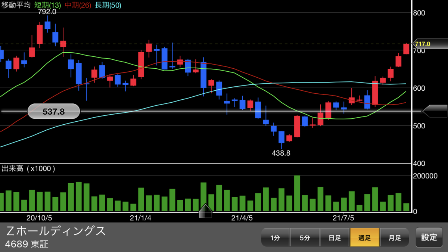Tap the 長期(50) moving average label
The height and width of the screenshot is (252, 448).
click(108, 5)
